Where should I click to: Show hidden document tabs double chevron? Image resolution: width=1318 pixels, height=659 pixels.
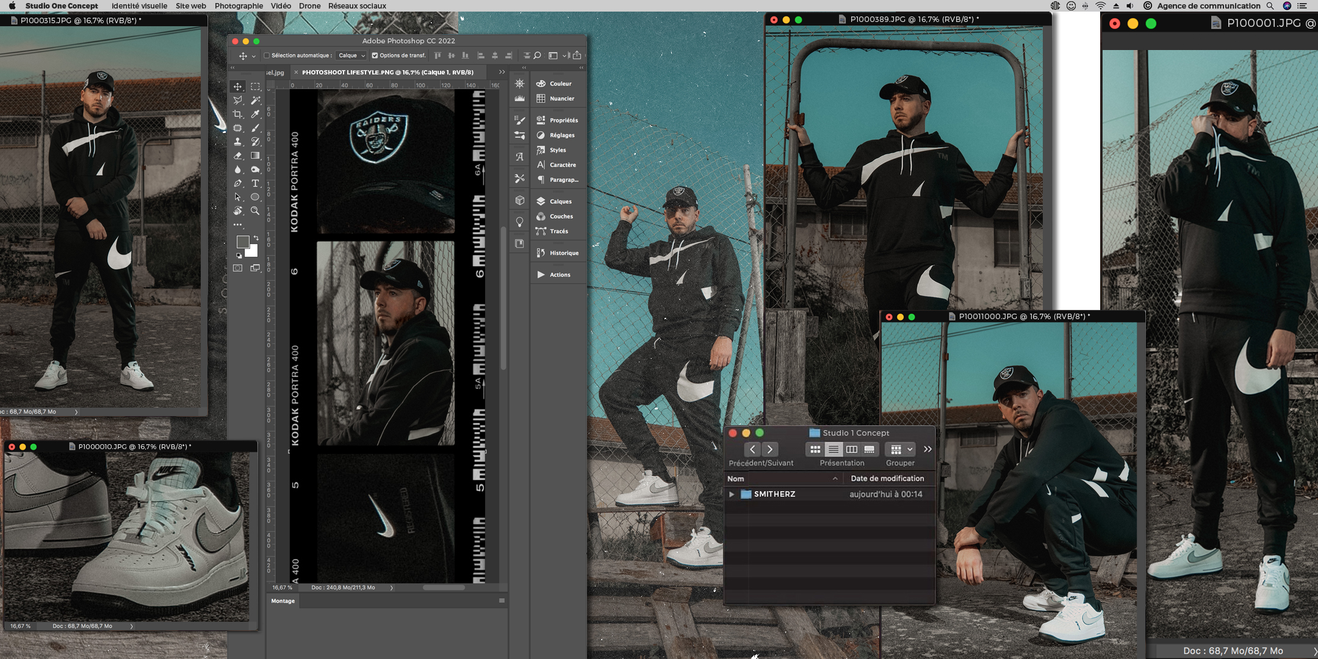click(502, 72)
